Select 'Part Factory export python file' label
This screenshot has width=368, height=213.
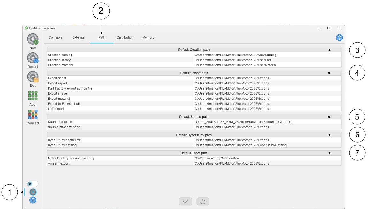point(70,88)
